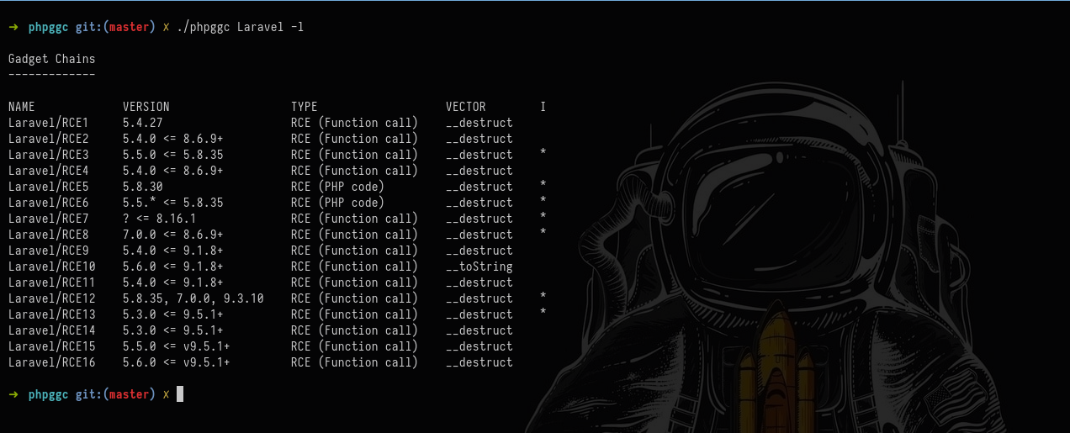
Task: Click version "5.5.0 <= v9.5.1+" of RCE15
Action: pos(177,346)
